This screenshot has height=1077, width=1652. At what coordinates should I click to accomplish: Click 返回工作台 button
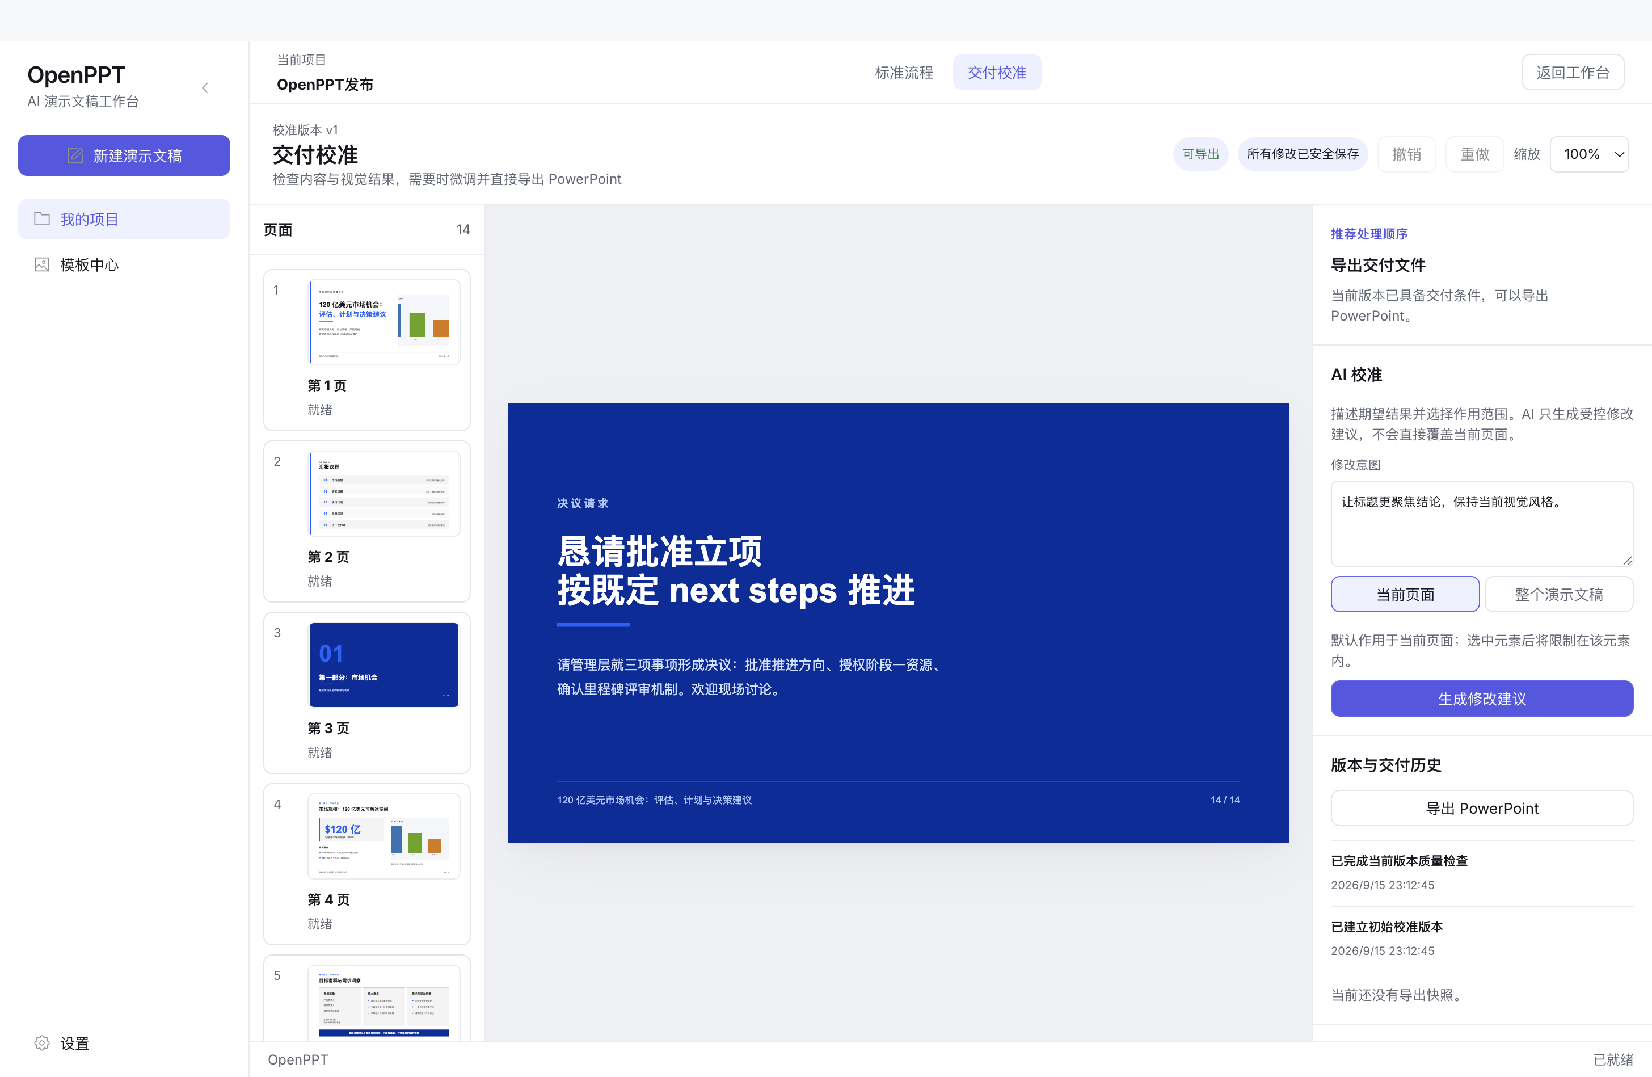coord(1573,72)
